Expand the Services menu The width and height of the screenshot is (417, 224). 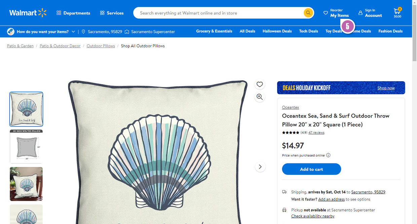(112, 13)
